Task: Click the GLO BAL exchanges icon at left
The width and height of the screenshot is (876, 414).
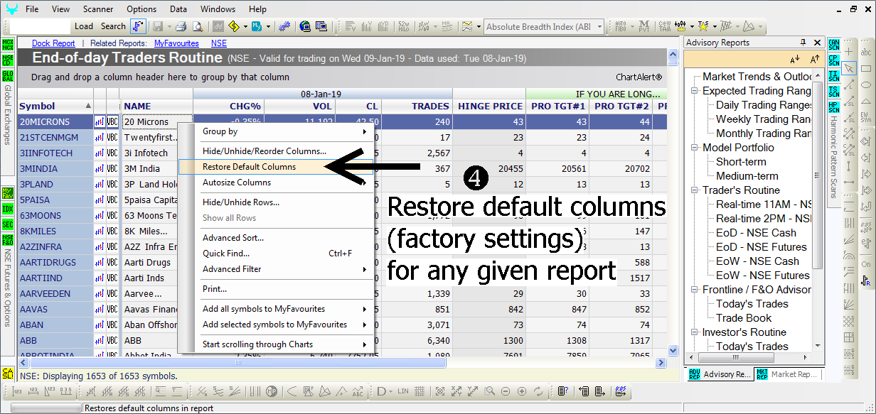Action: pyautogui.click(x=7, y=75)
